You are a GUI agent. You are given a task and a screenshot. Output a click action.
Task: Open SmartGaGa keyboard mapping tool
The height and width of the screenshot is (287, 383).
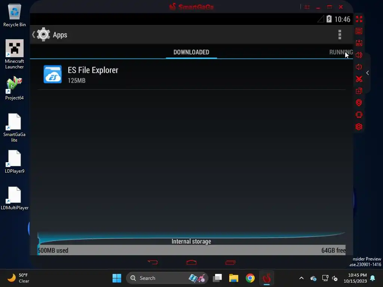point(359,31)
